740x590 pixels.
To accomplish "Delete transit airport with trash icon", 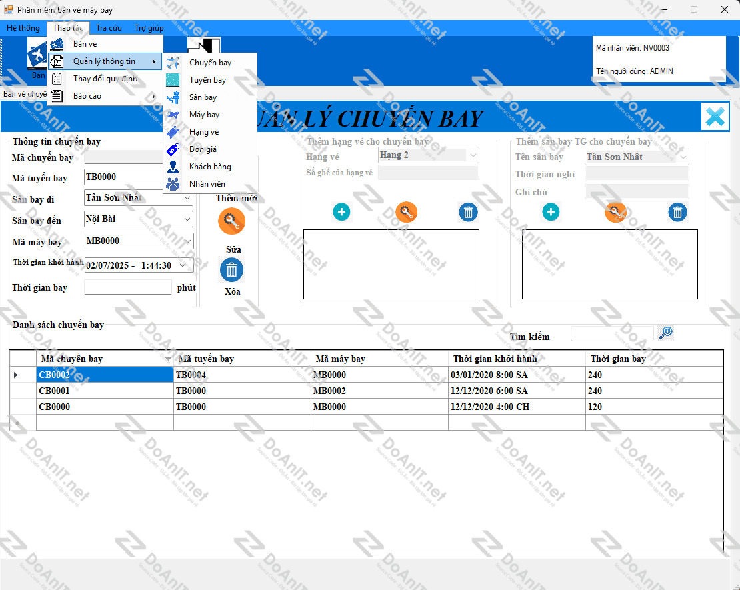I will (x=677, y=212).
